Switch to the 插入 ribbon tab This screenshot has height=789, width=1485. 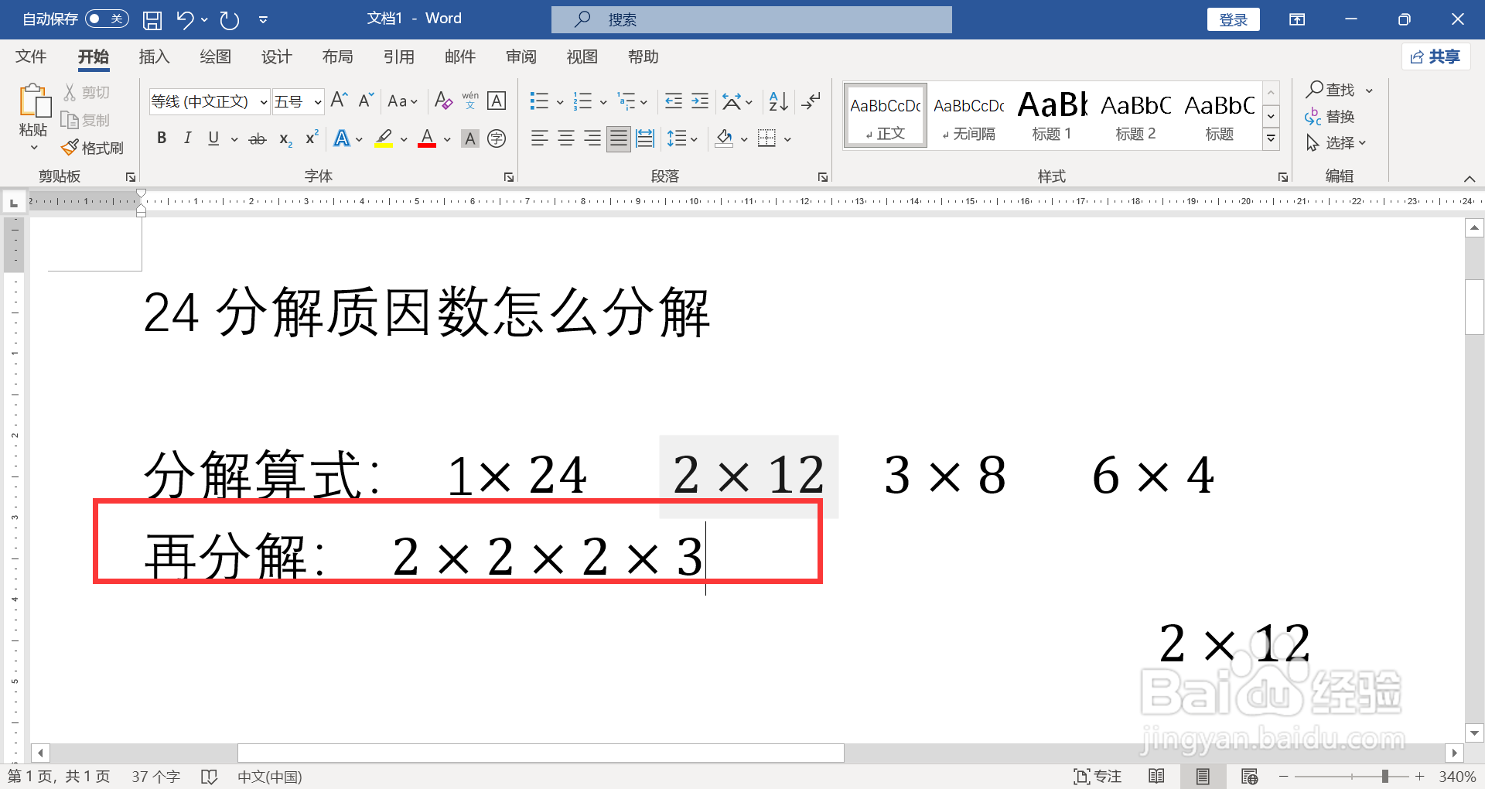pyautogui.click(x=153, y=56)
